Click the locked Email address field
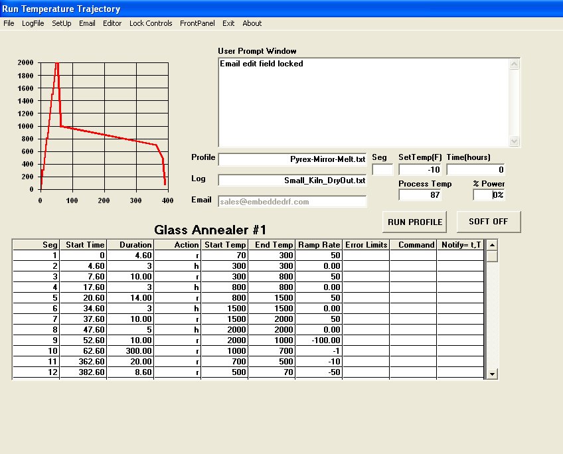The image size is (563, 454). pyautogui.click(x=292, y=201)
